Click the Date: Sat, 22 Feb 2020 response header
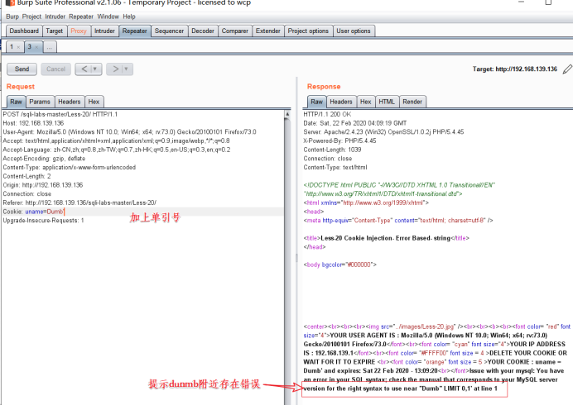 click(355, 123)
